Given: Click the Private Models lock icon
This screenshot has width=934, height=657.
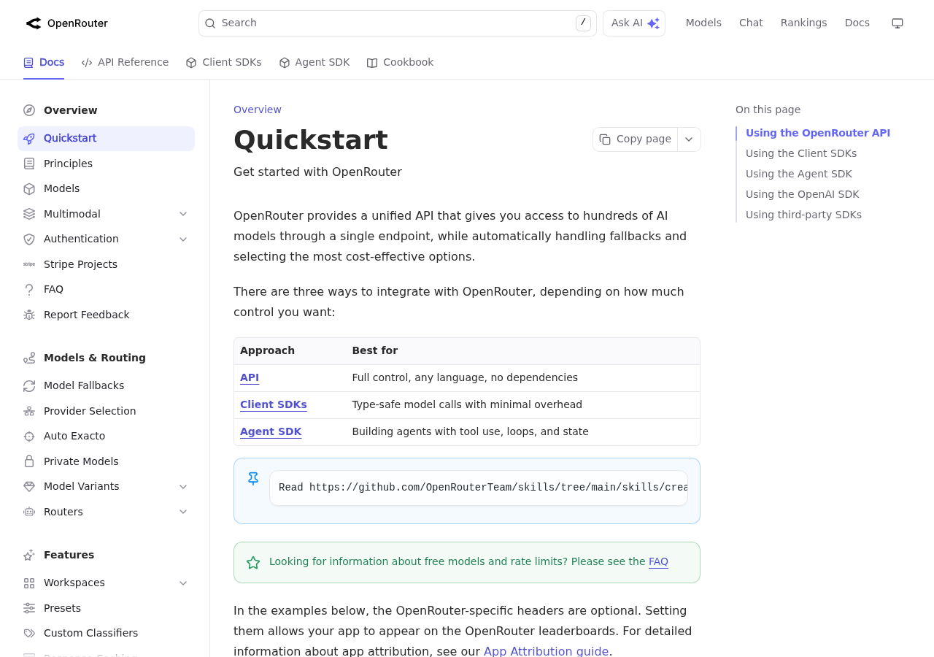Looking at the screenshot, I should [29, 461].
